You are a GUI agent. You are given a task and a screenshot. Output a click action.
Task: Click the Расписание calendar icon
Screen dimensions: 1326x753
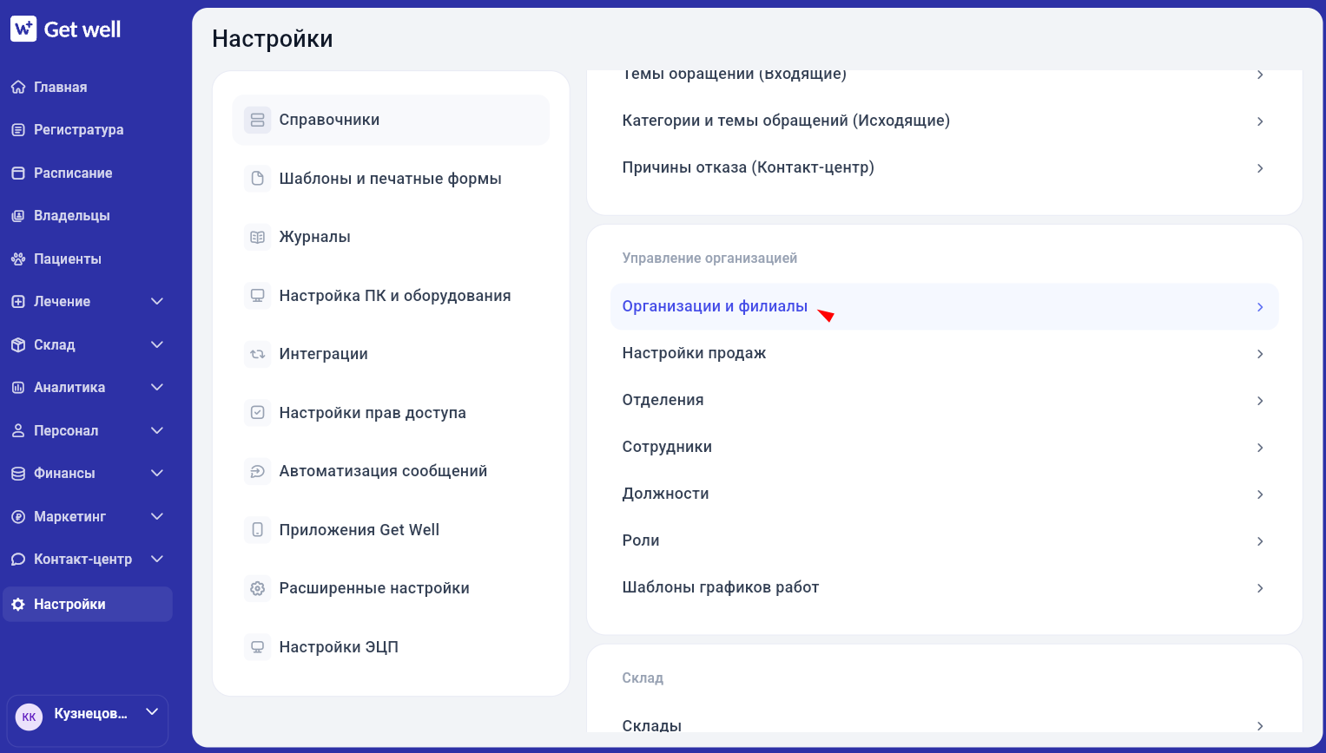[18, 173]
